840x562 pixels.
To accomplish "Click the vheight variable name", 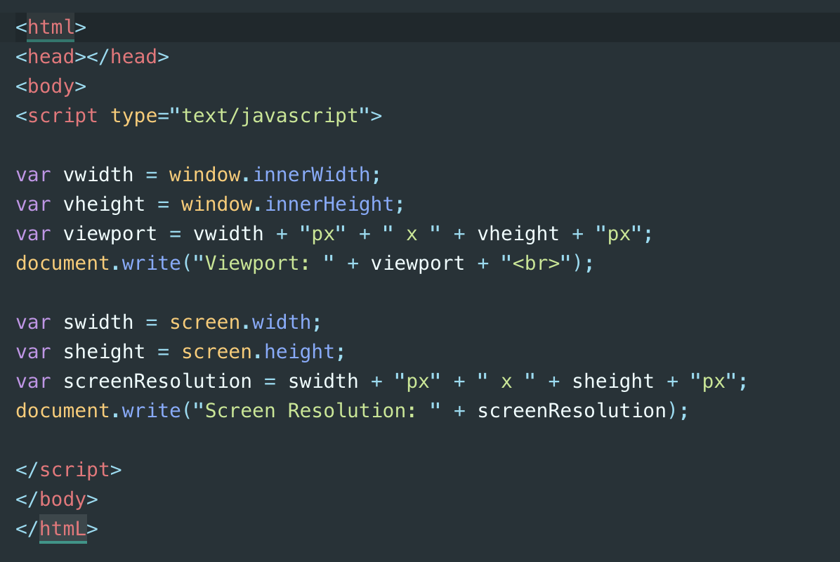I will [107, 204].
